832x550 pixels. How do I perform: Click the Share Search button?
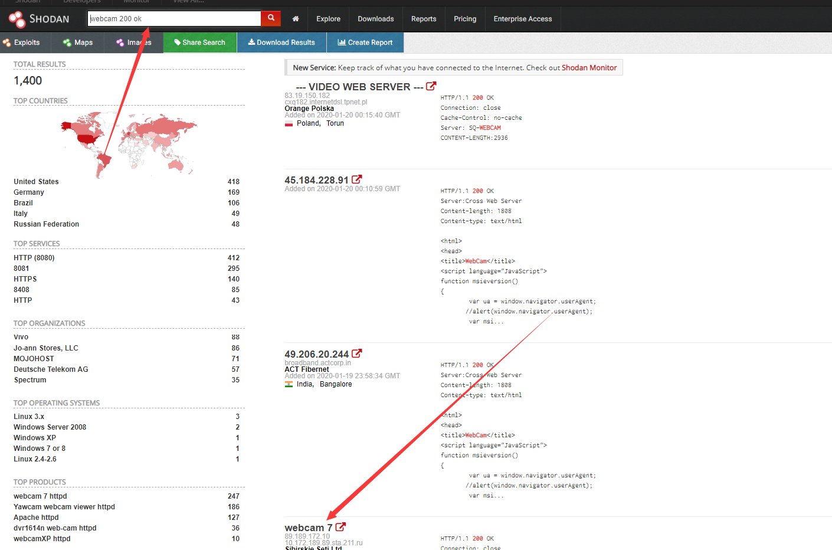(200, 42)
